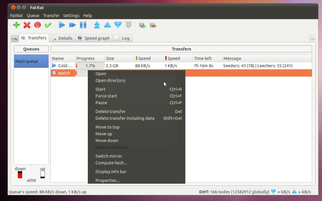The width and height of the screenshot is (322, 201).
Task: Click the Move up triangle toolbar icon
Action: click(107, 25)
